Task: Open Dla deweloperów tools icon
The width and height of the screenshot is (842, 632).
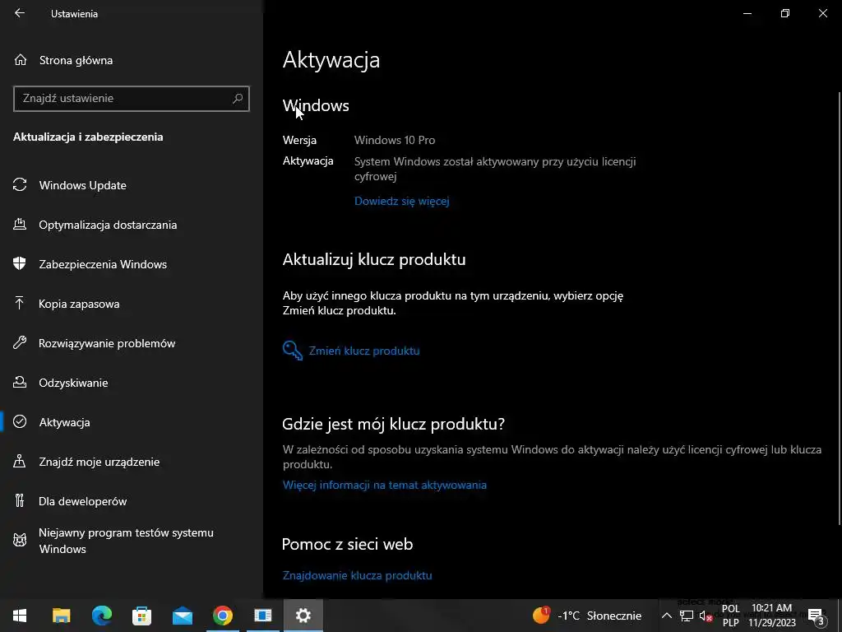Action: click(x=20, y=501)
